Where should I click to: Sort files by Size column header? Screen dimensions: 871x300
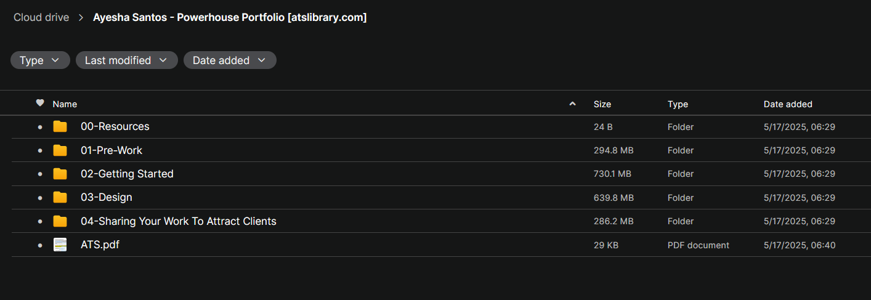[x=602, y=104]
